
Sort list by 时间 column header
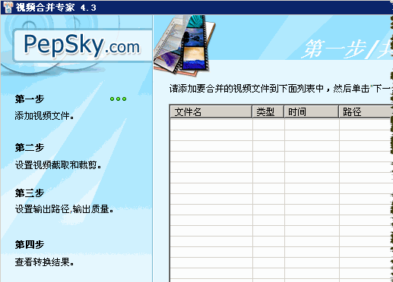click(x=312, y=111)
